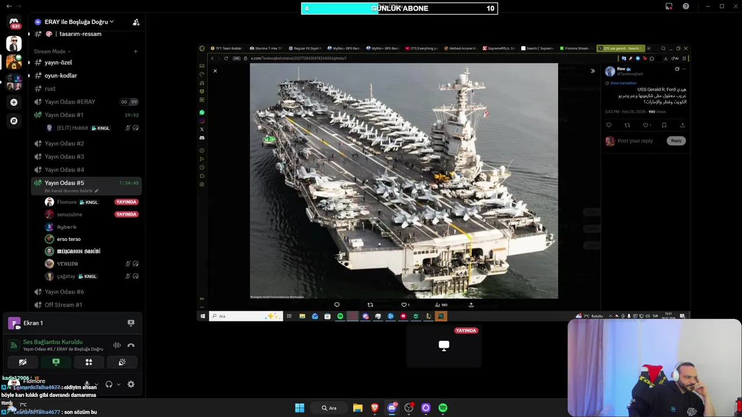
Task: Toggle camera on or off
Action: coord(23,362)
